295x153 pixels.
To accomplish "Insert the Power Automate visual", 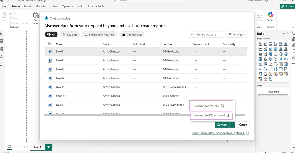I will point(271,79).
